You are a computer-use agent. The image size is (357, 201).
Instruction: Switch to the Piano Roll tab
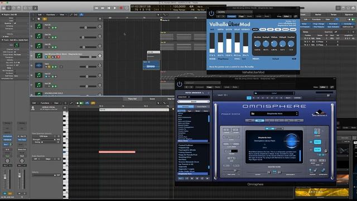[132, 99]
